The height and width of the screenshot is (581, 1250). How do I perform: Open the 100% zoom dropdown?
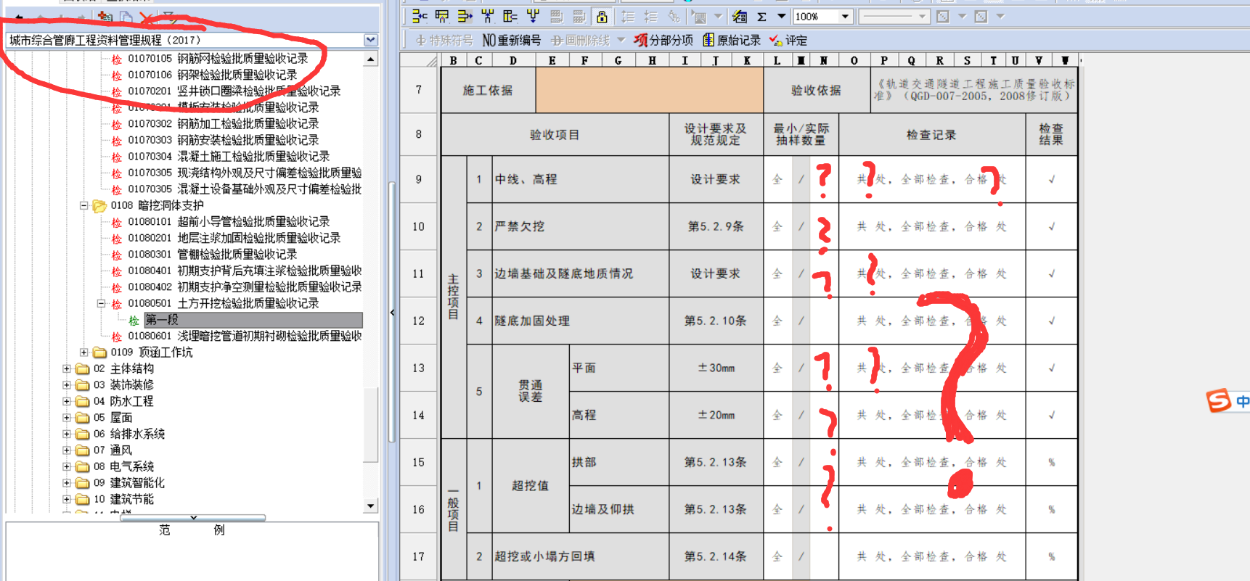pyautogui.click(x=845, y=17)
